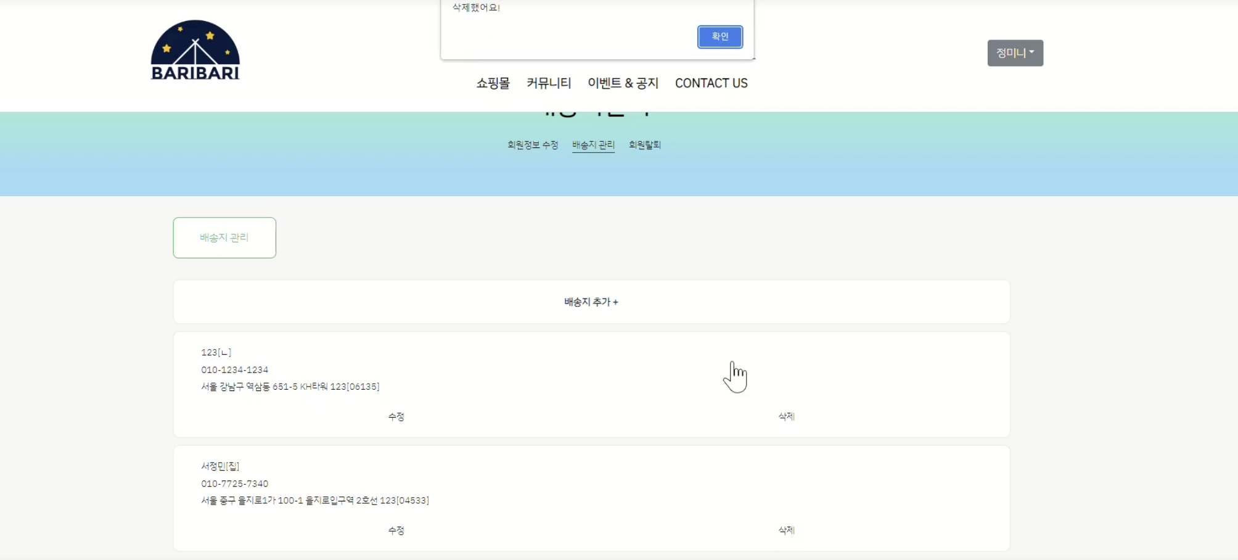Select the 배송지 관리 tab

click(592, 145)
